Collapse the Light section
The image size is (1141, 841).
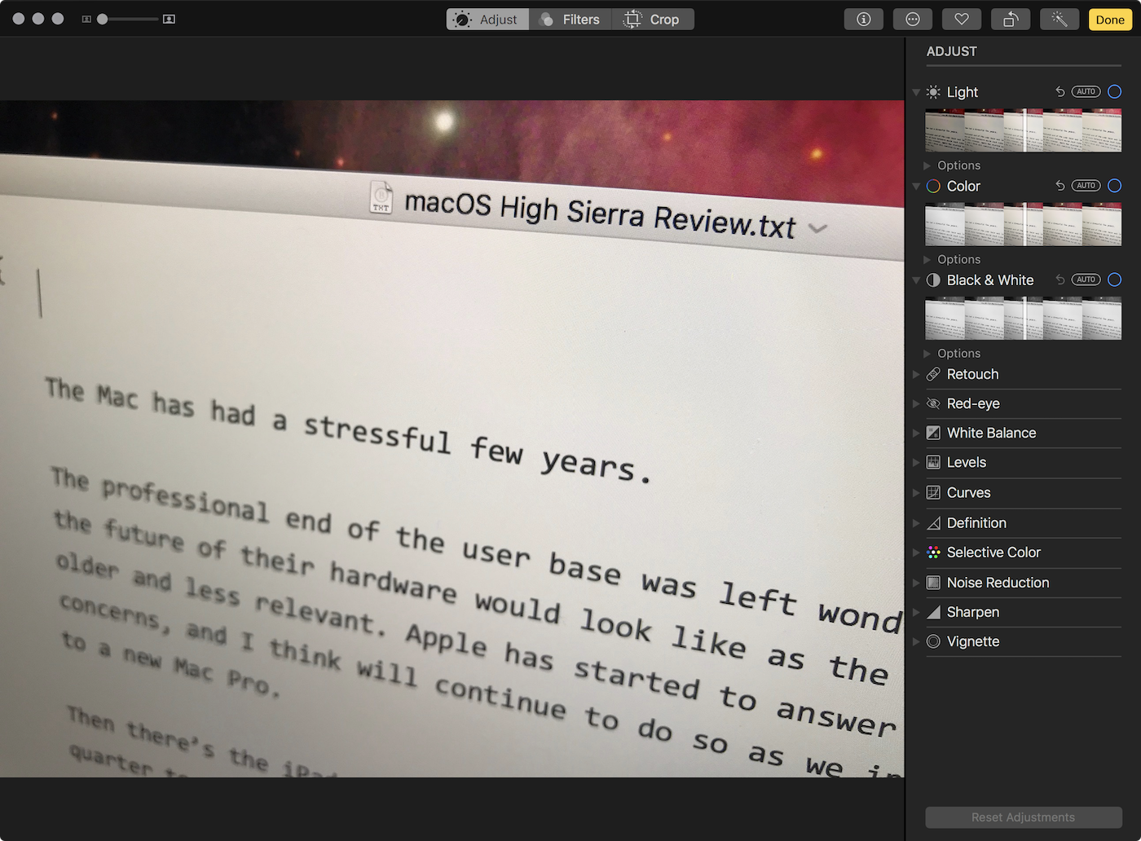pos(916,92)
